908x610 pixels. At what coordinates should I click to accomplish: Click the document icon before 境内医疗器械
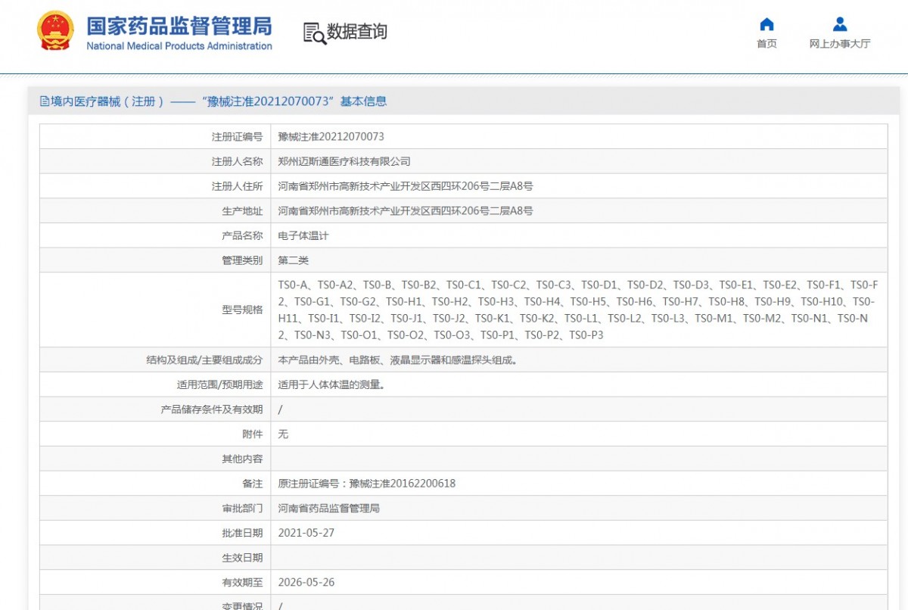pyautogui.click(x=45, y=101)
